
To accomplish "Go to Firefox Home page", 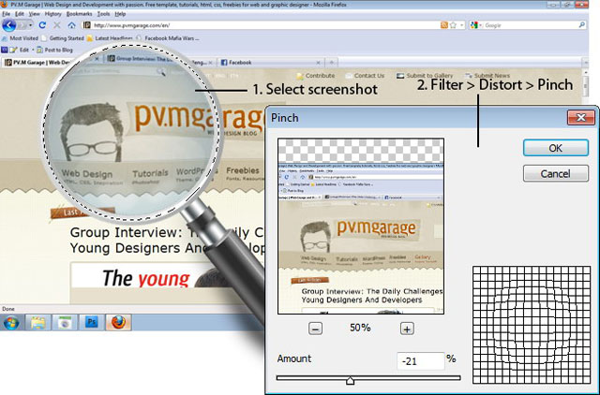I will coord(71,25).
